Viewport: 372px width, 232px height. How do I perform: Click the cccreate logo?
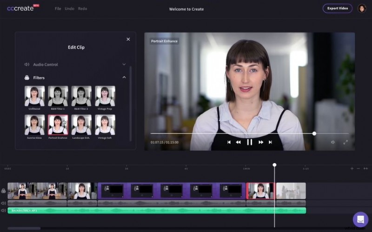tap(23, 8)
